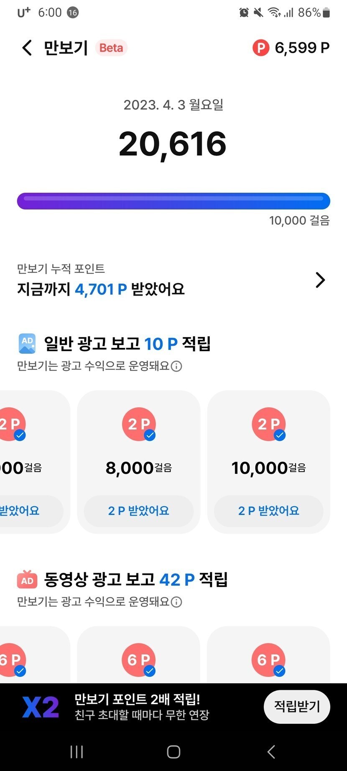Tap the blue AD image icon
The image size is (347, 771).
27,344
